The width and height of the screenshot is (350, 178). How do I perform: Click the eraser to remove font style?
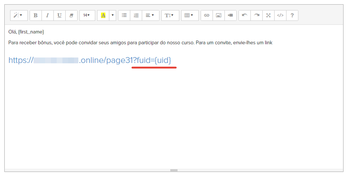[71, 15]
